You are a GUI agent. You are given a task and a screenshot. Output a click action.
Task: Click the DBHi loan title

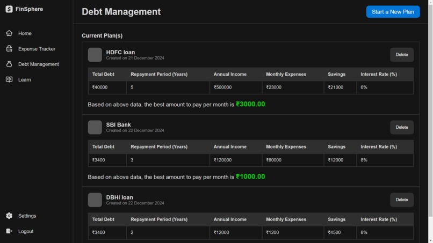point(120,197)
